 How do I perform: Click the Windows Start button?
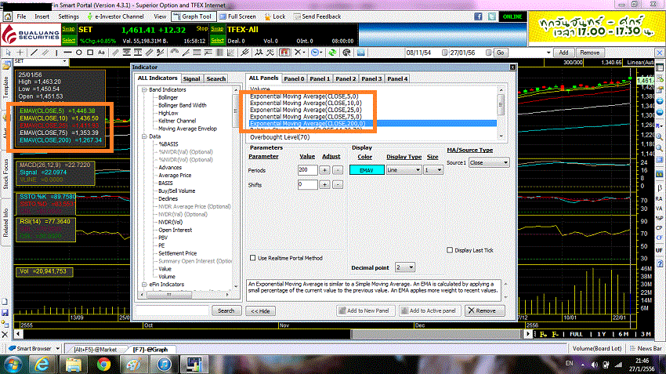point(13,365)
